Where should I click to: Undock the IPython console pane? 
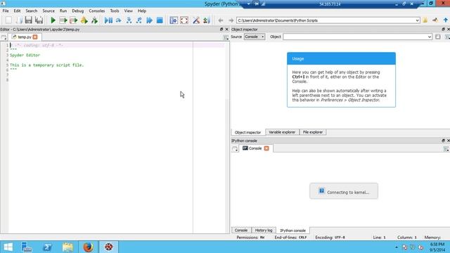point(443,141)
